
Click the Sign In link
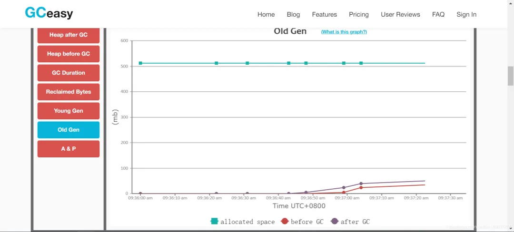tap(466, 14)
